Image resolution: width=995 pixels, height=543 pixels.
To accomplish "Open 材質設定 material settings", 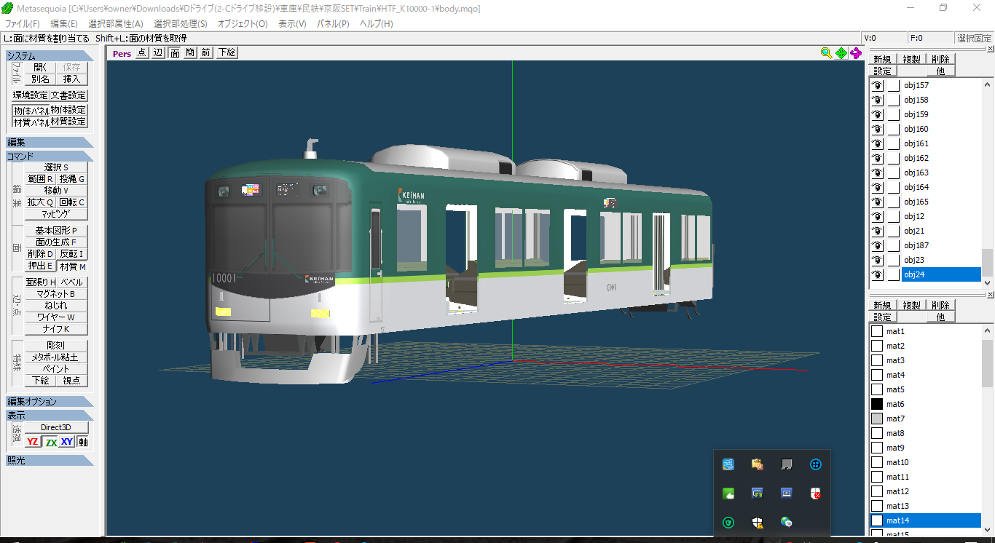I will point(68,122).
